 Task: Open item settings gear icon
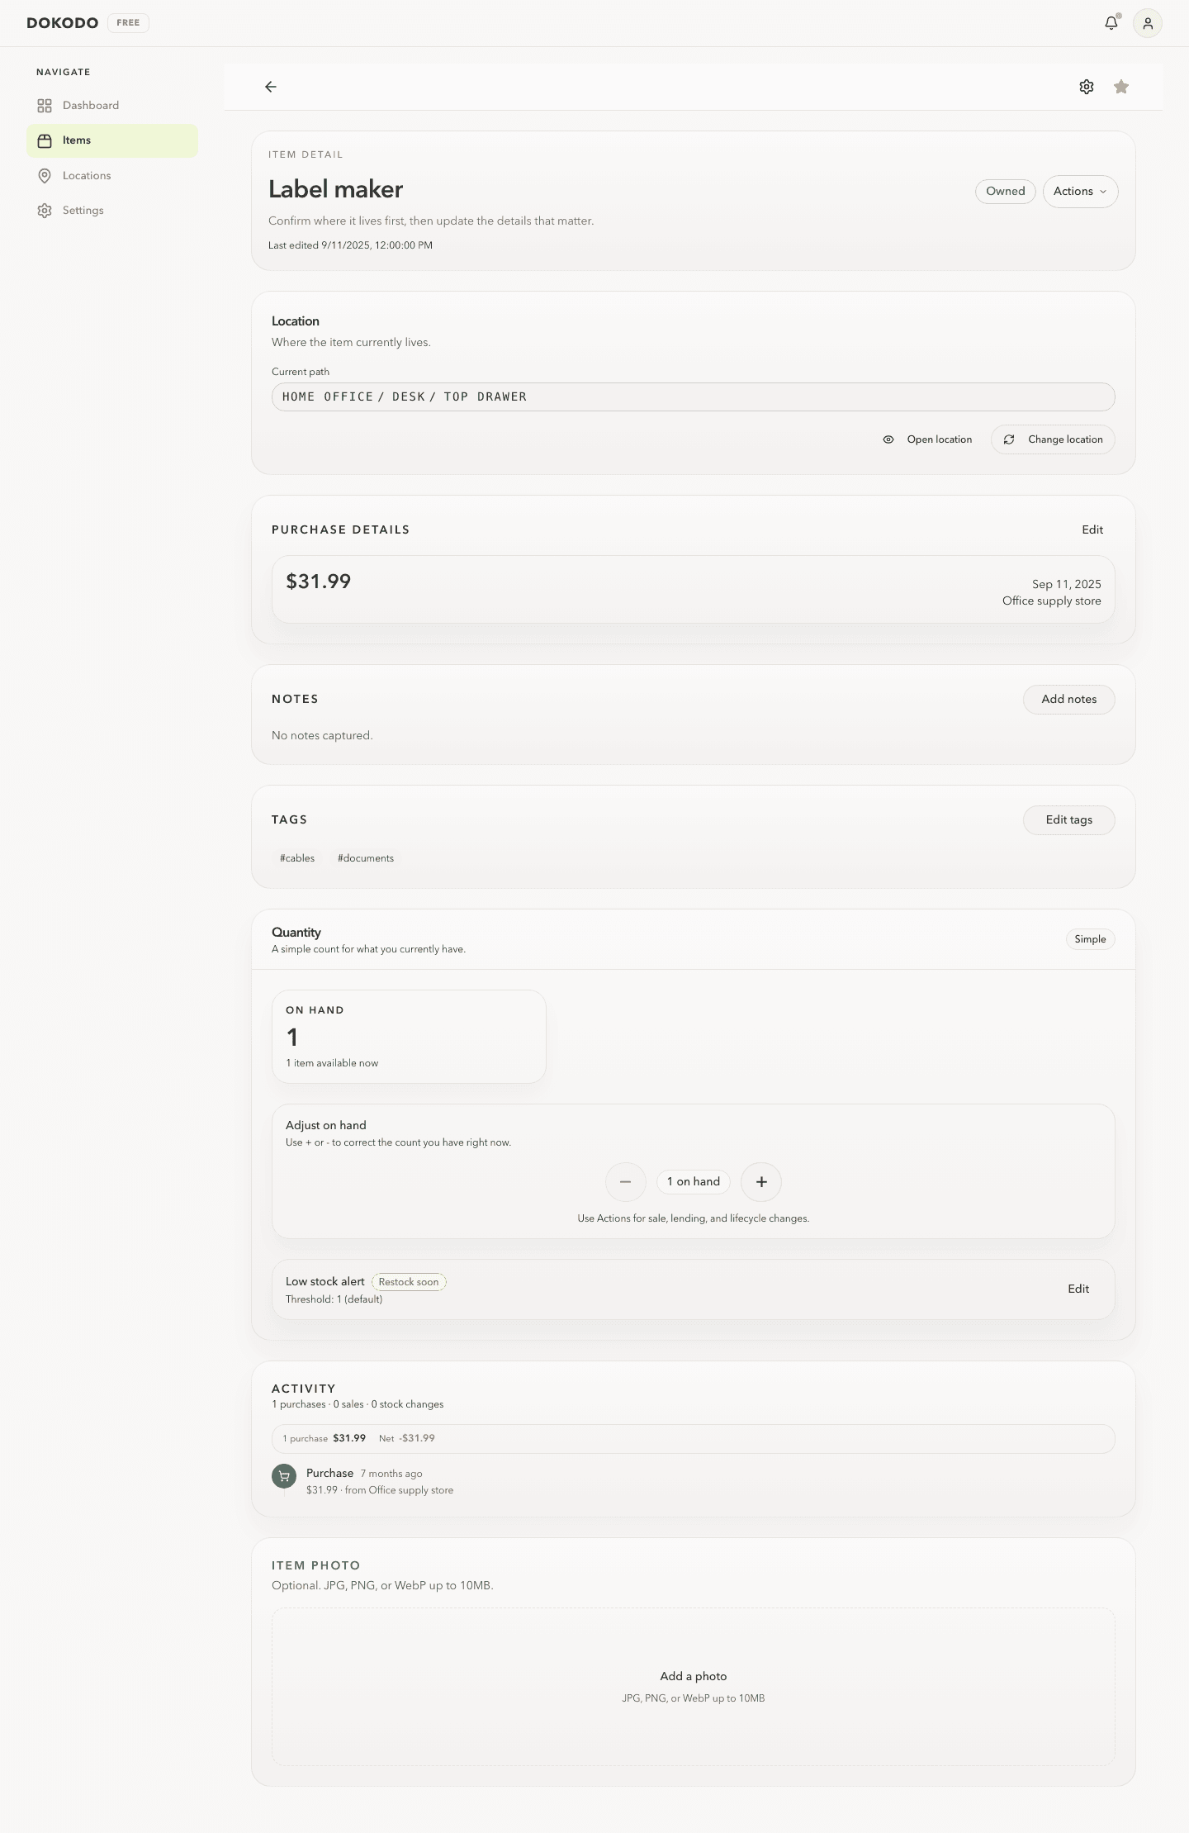tap(1087, 87)
